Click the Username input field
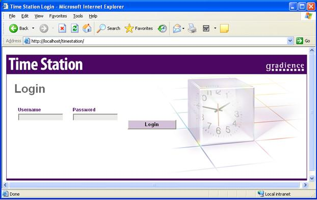 (x=41, y=117)
